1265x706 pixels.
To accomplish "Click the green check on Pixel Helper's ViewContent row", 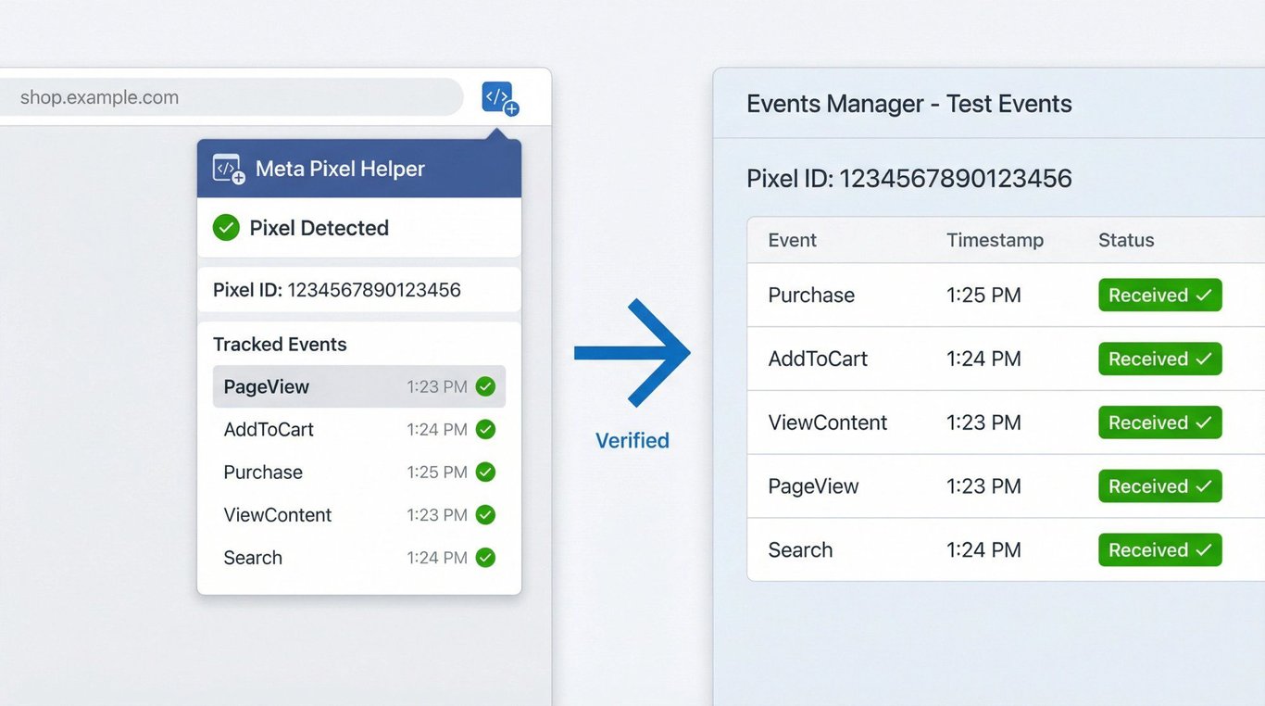I will [x=485, y=515].
